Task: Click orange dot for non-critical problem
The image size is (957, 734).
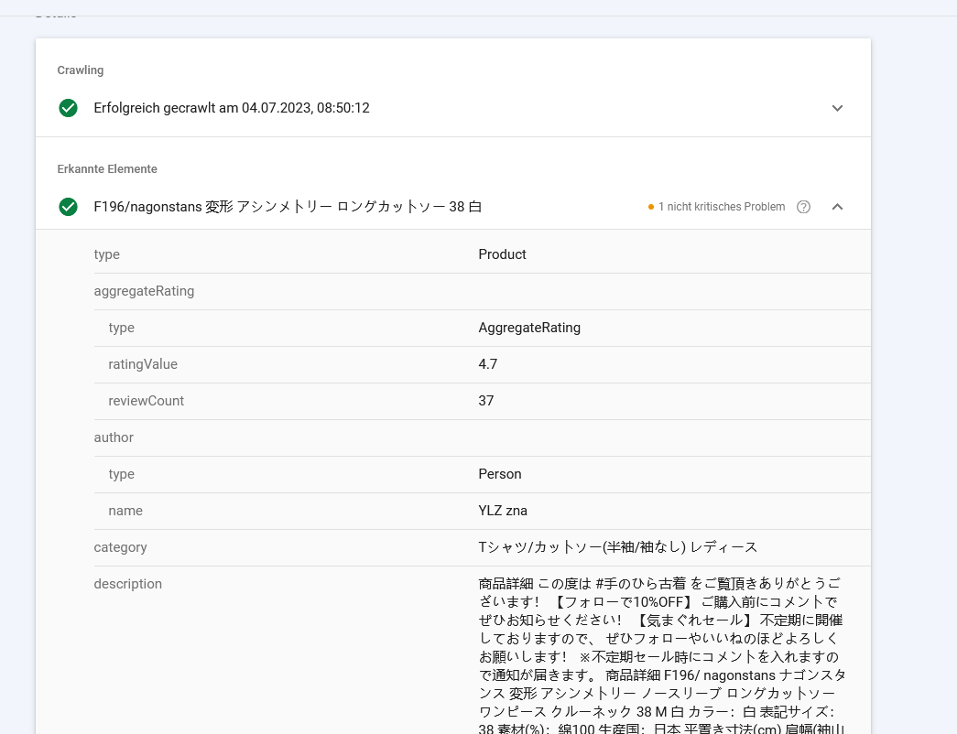Action: coord(651,208)
